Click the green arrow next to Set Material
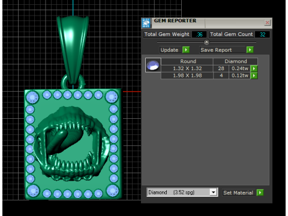288x216 pixels. [x=260, y=193]
